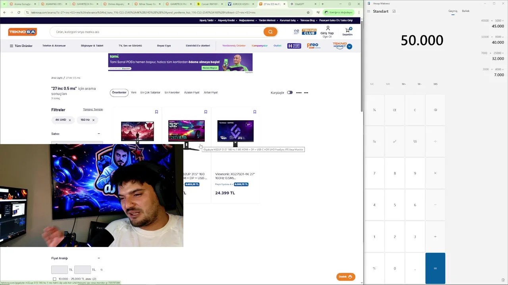The image size is (508, 285).
Task: Open the Destek support chat button
Action: pos(346,277)
